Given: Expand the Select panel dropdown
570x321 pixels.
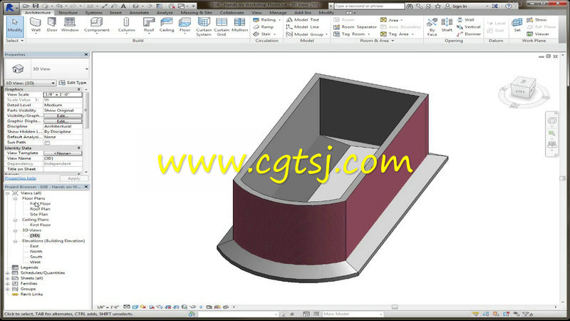Looking at the screenshot, I should (14, 41).
